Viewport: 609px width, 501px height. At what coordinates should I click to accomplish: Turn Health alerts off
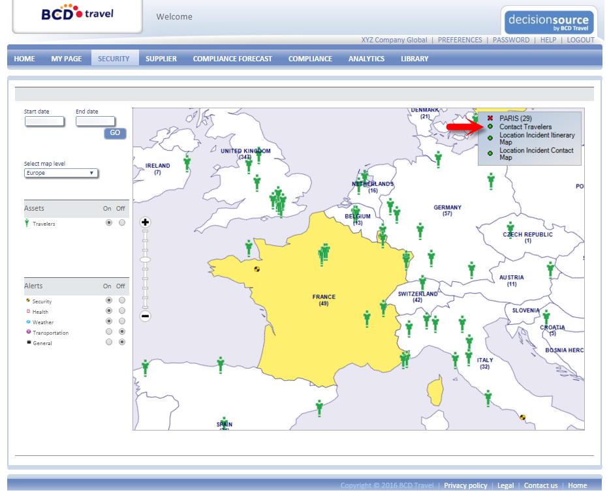[x=122, y=311]
